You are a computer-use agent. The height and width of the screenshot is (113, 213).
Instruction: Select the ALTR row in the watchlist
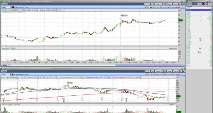(x=199, y=24)
